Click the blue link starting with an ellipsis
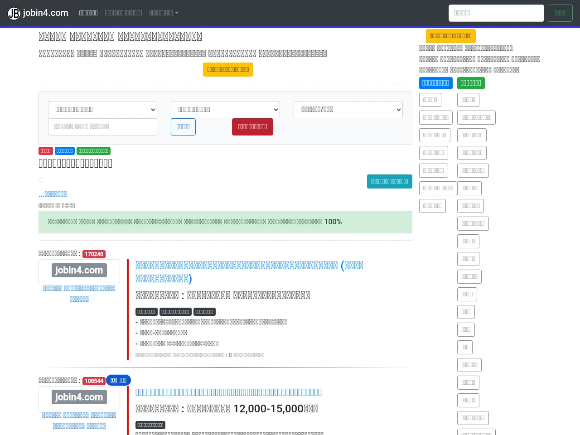The width and height of the screenshot is (580, 435). coord(53,194)
